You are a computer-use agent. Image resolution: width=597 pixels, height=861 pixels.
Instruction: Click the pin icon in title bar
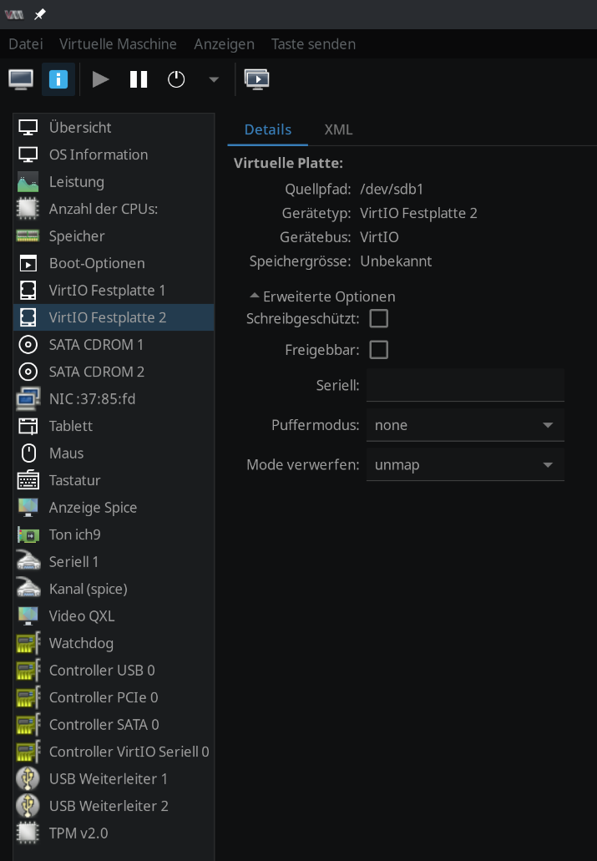[39, 15]
